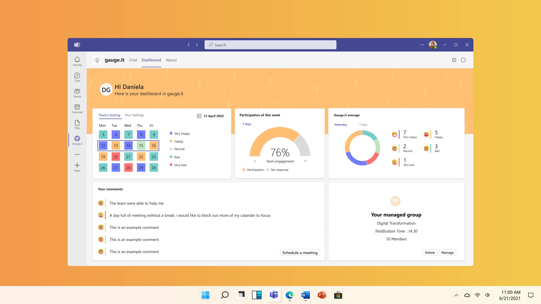Delete the Digital Transformation group
Image resolution: width=541 pixels, height=304 pixels.
pyautogui.click(x=430, y=252)
